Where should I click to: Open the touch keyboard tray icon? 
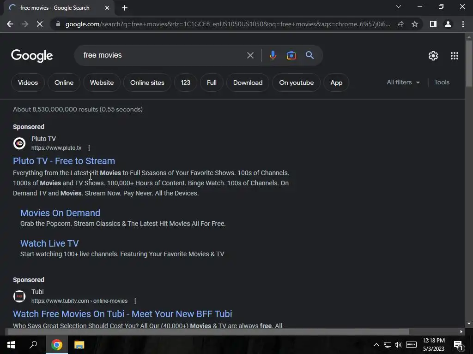(x=411, y=345)
